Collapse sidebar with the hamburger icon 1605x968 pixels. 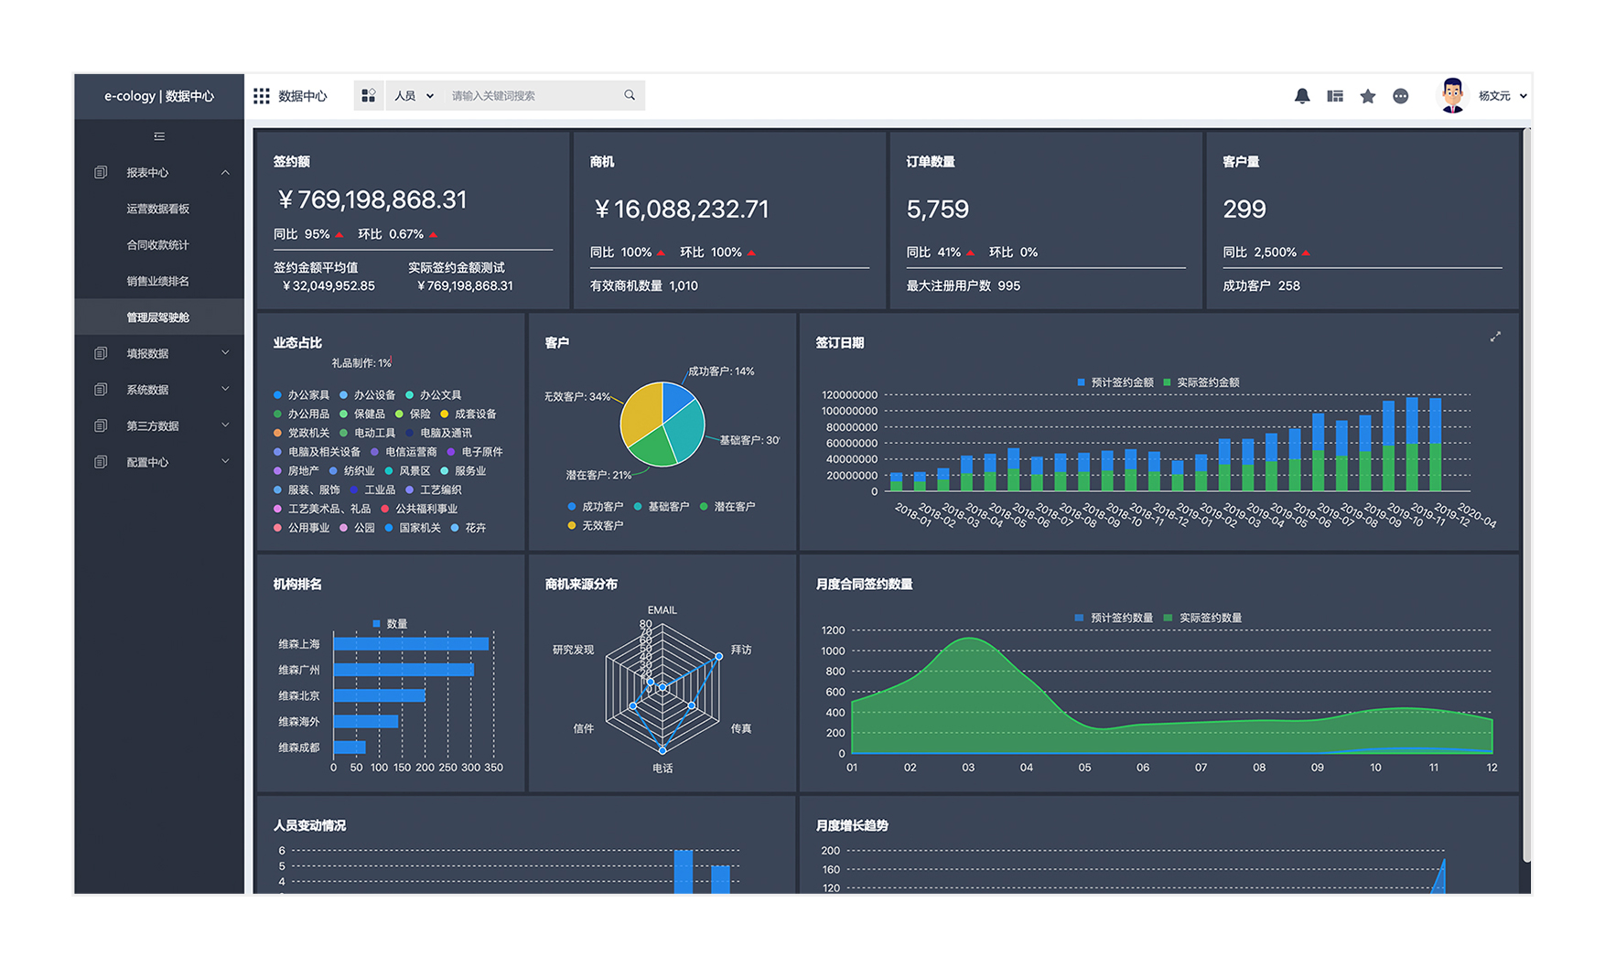[159, 136]
